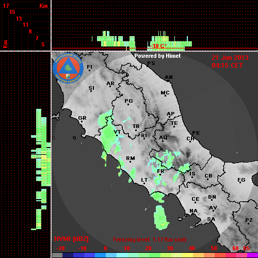Click the 17 Km altitude scale label
The width and height of the screenshot is (258, 258).
6,6
